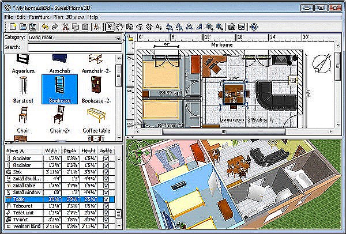Click the Open home folder icon

pyautogui.click(x=23, y=27)
